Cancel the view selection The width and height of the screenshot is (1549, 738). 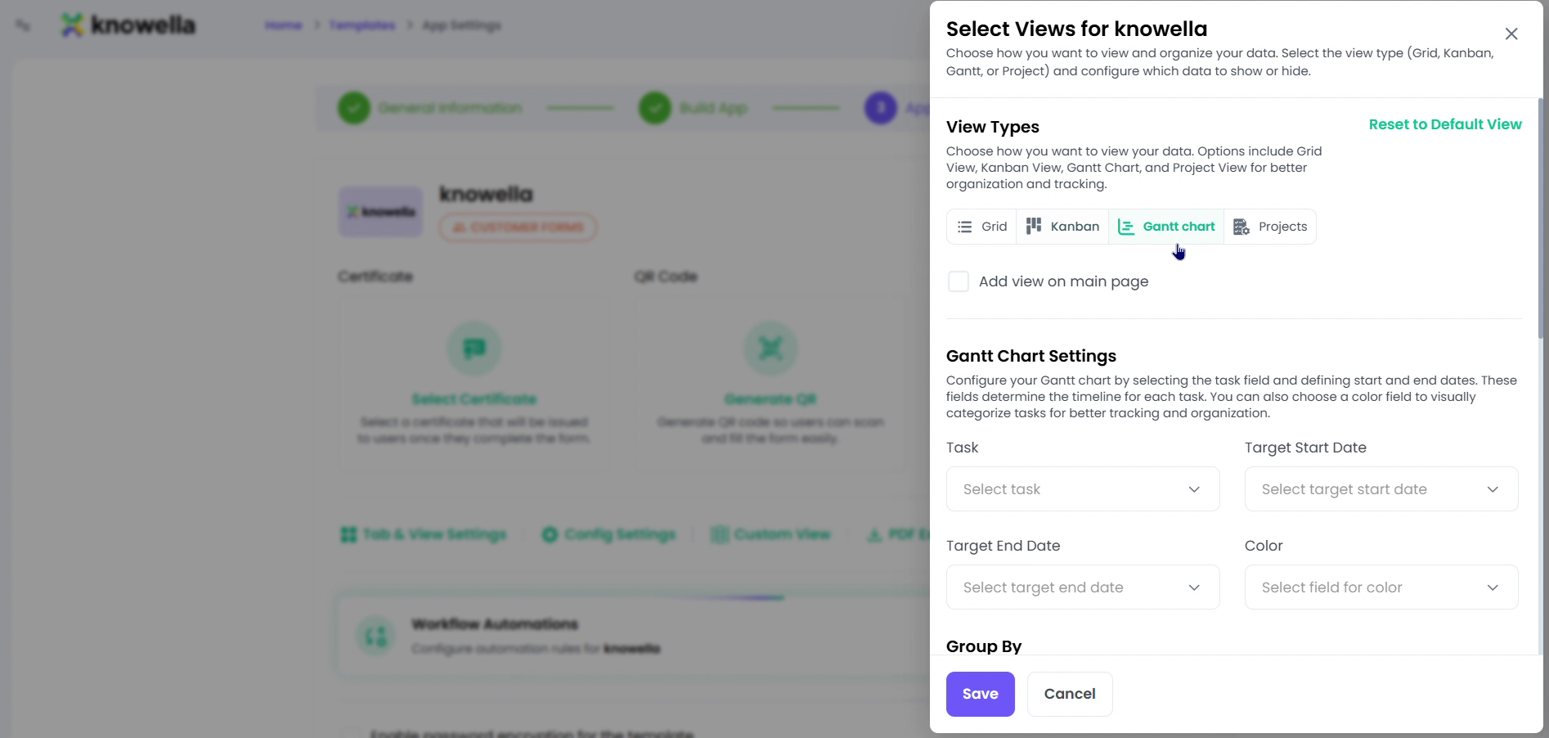pos(1070,694)
